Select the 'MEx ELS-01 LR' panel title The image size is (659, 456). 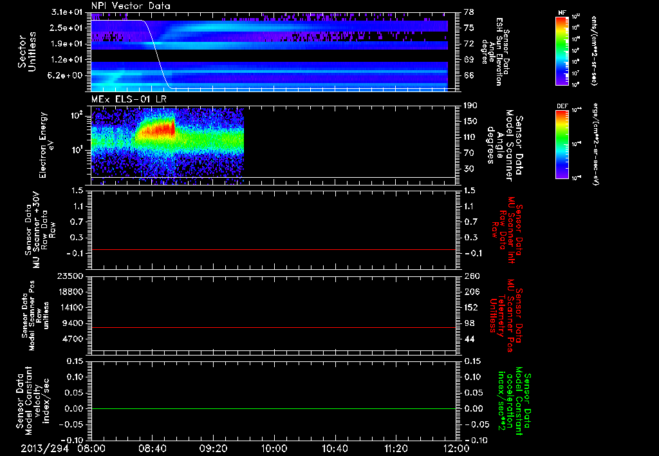[x=129, y=99]
